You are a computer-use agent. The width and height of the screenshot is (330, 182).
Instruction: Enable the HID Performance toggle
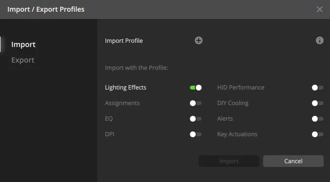pos(318,88)
